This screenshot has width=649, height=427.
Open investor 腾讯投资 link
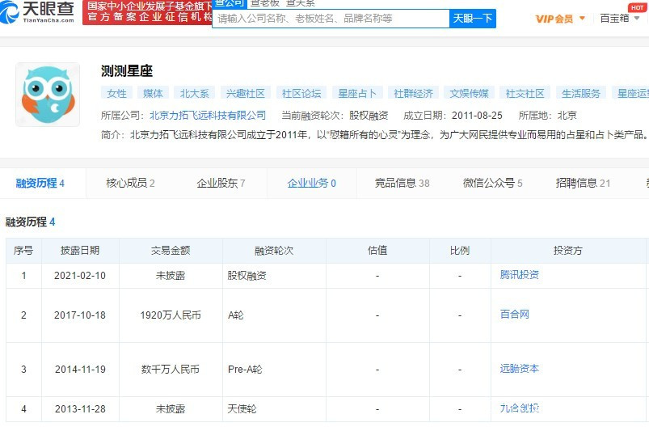coord(520,275)
